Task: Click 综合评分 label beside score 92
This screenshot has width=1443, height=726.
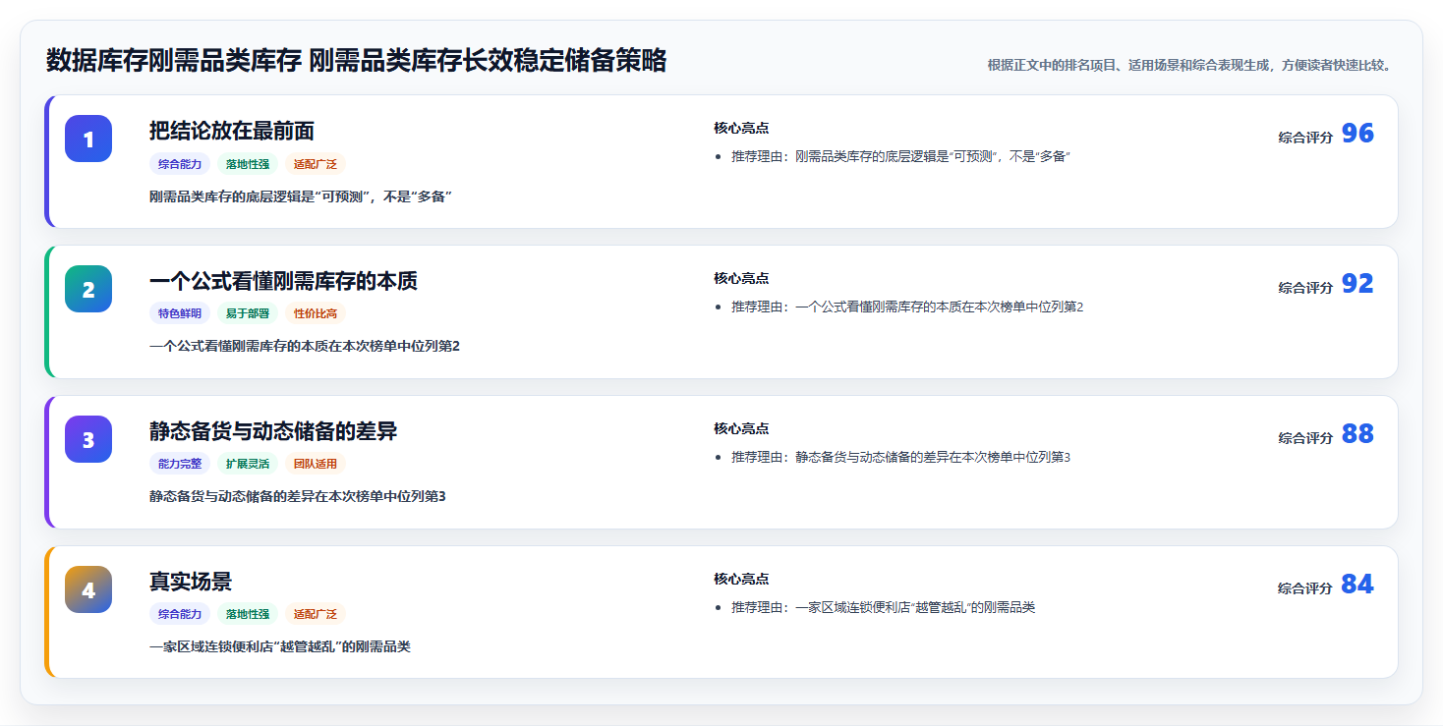Action: coord(1305,288)
